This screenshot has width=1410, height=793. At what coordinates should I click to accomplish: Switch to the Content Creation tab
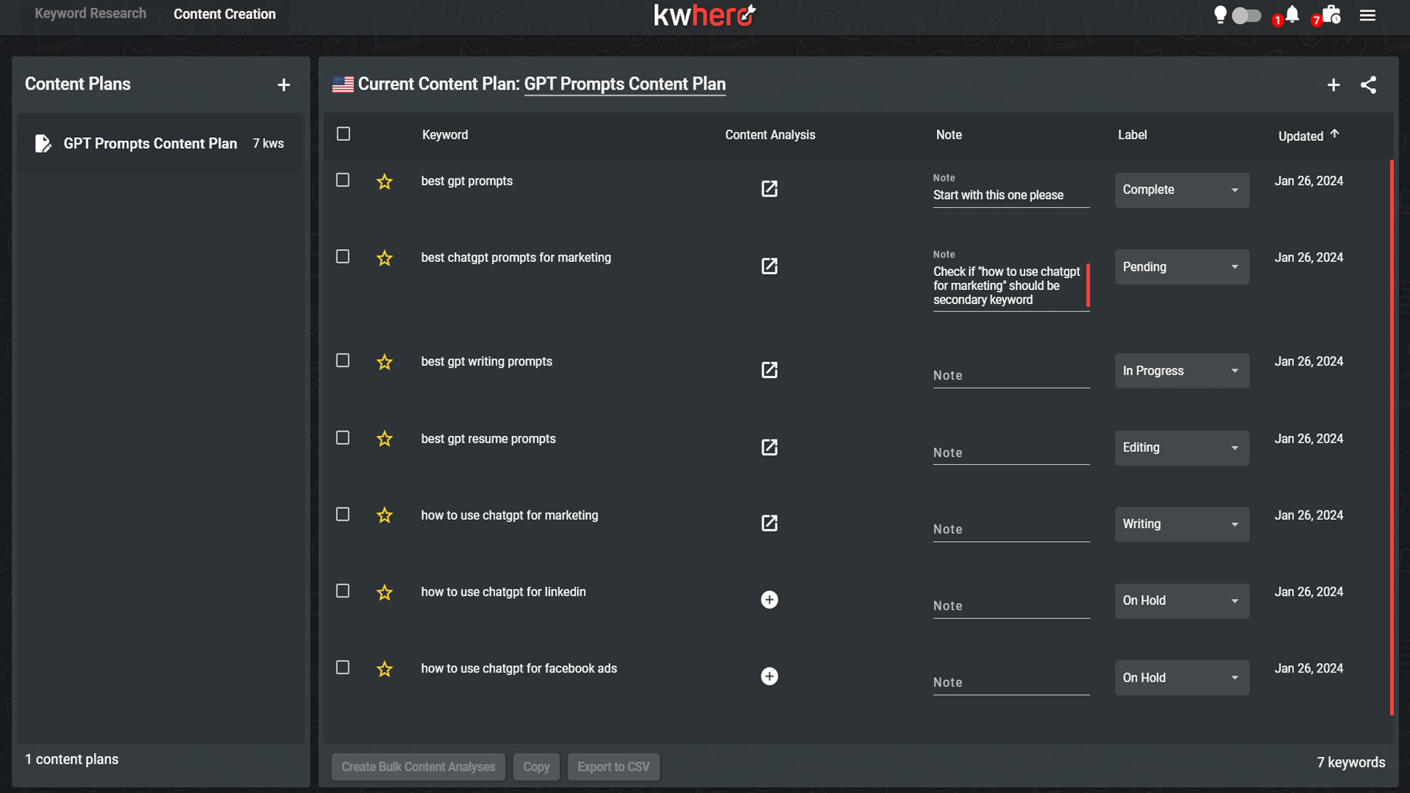click(x=225, y=13)
